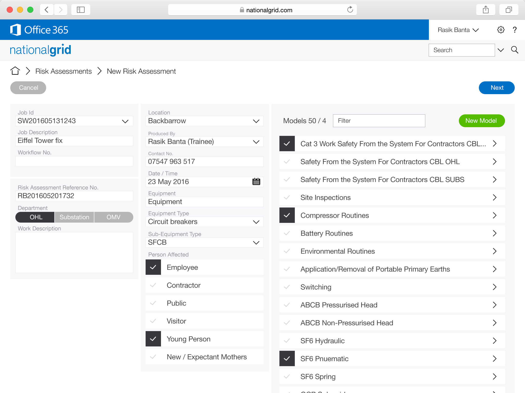Click the blue Next button

(497, 88)
